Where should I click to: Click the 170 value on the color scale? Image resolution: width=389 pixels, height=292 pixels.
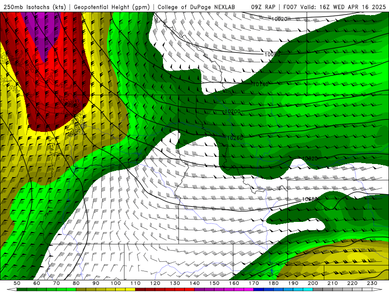coord(254,283)
